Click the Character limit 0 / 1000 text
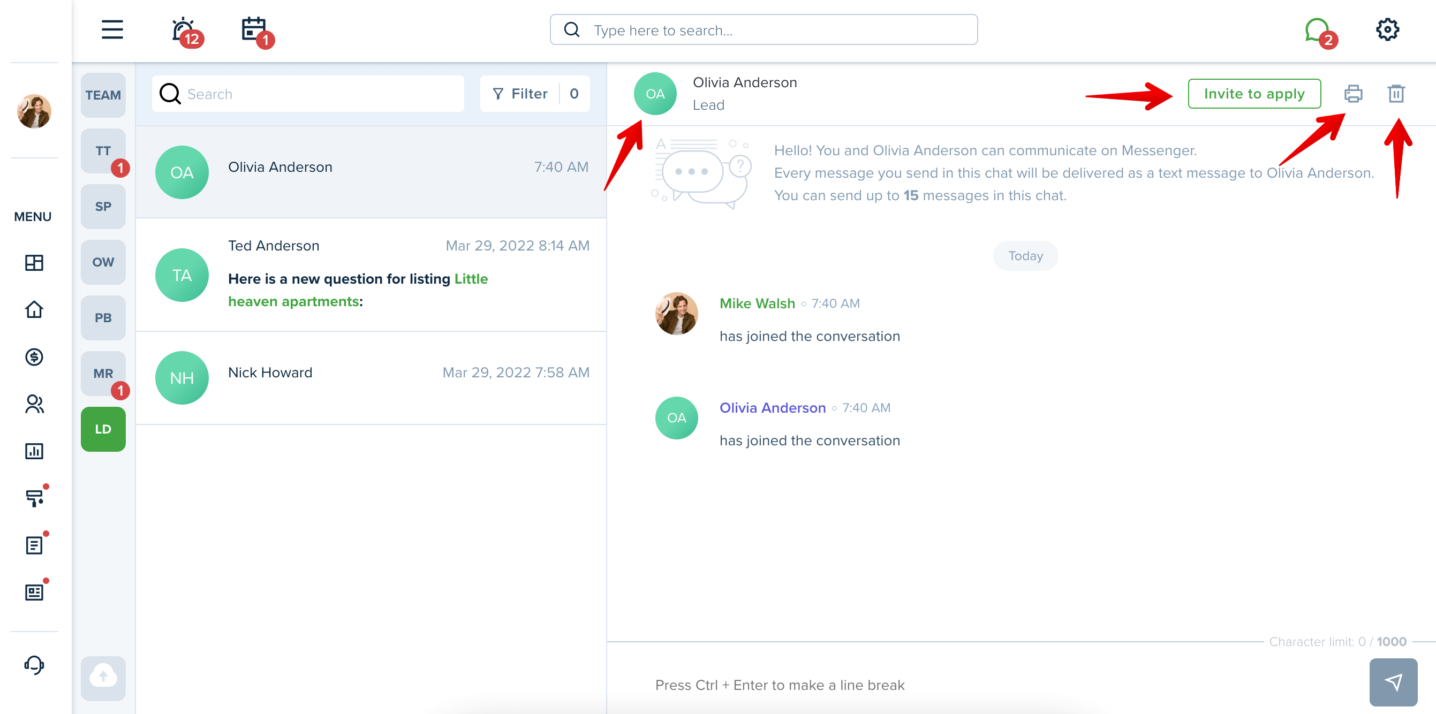 pos(1337,642)
